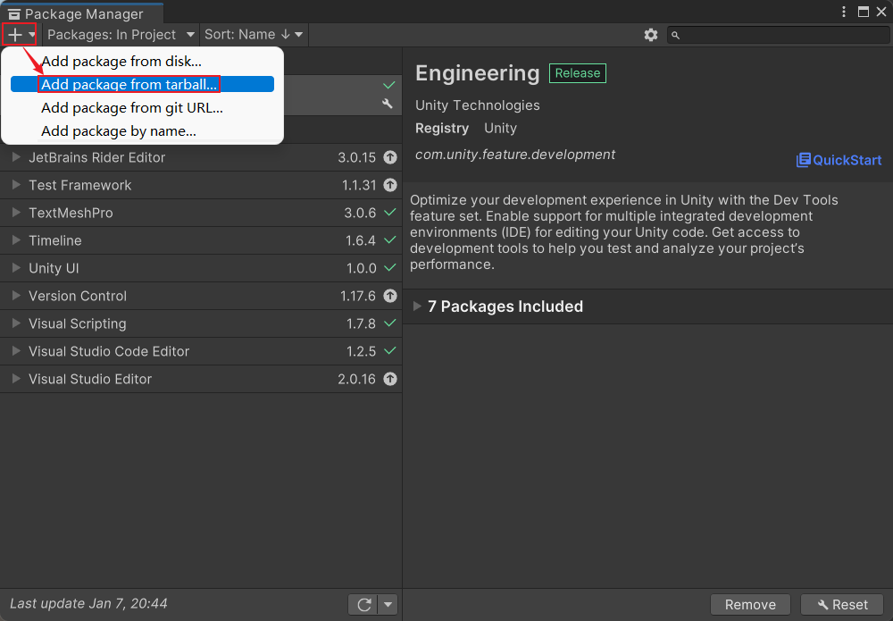This screenshot has height=621, width=893.
Task: Select JetBrains Rider Editor package row
Action: [x=201, y=157]
